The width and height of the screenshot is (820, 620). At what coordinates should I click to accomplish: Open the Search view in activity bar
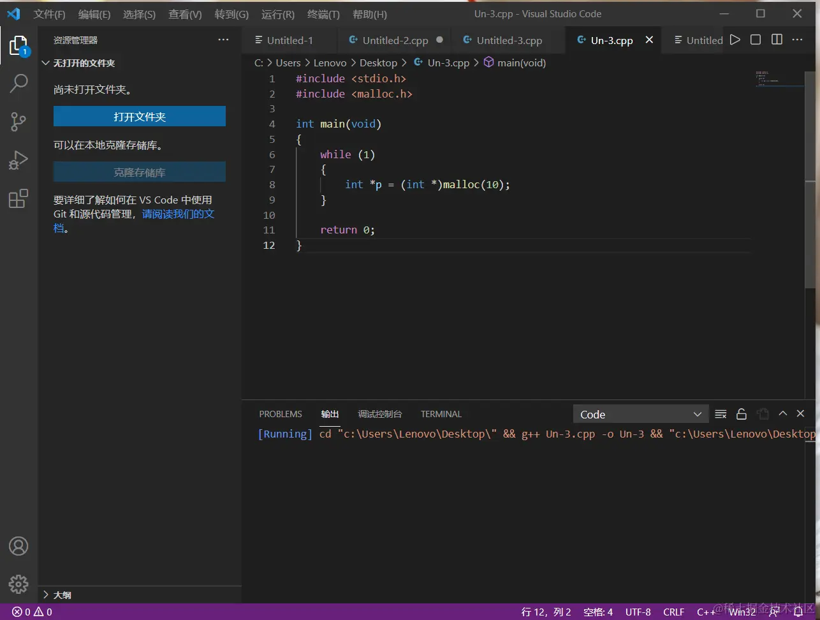point(18,83)
